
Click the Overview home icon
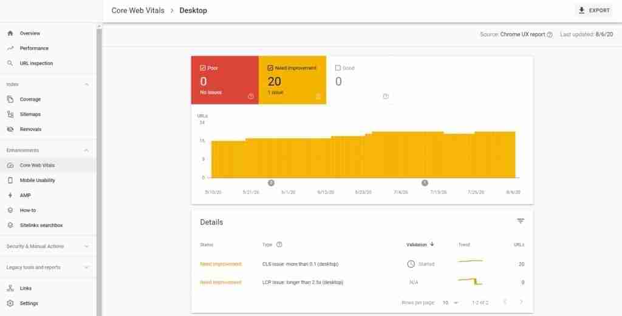[x=10, y=33]
